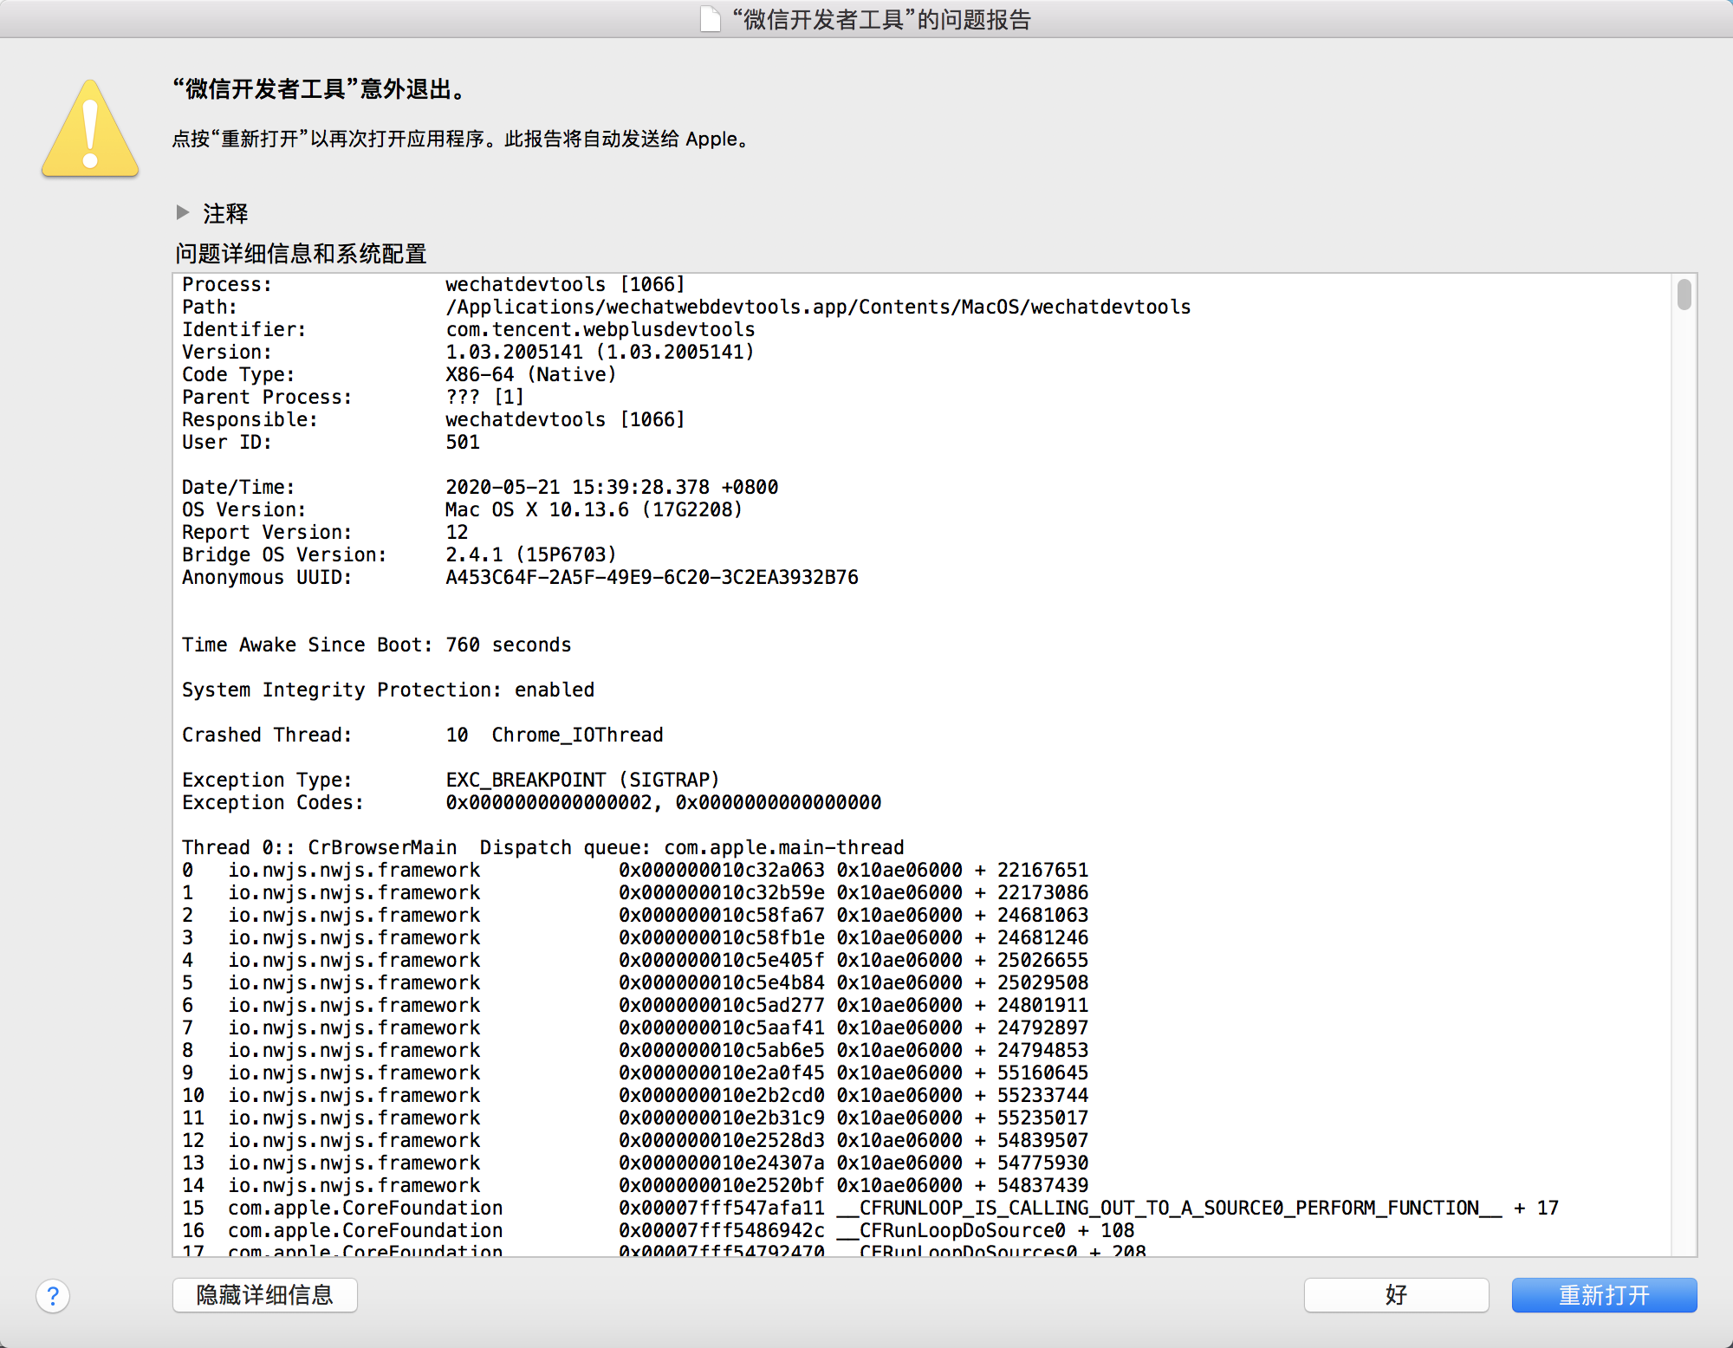Open help with the question mark button

coord(53,1296)
